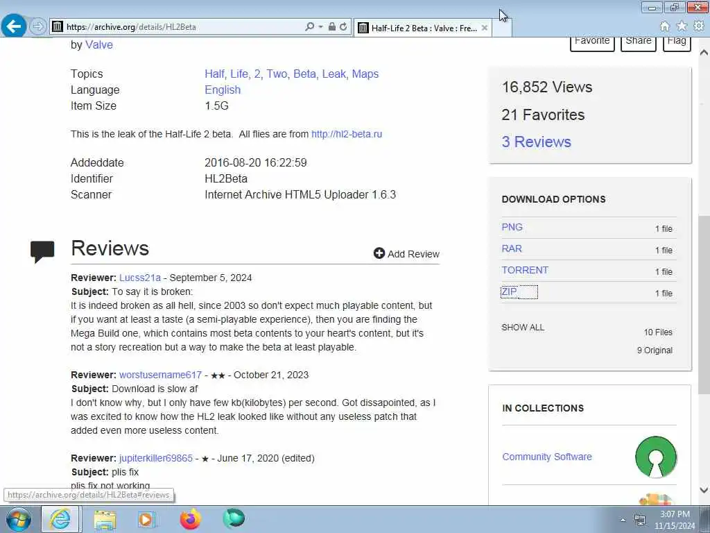The image size is (710, 533).
Task: Open reviewer worstusername617 profile
Action: (160, 375)
